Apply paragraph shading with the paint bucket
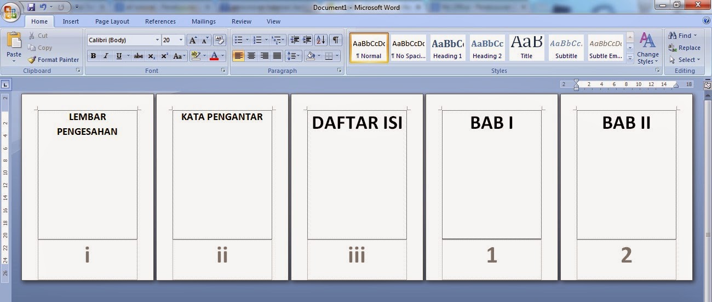Screen dimensions: 712x302 coord(311,56)
